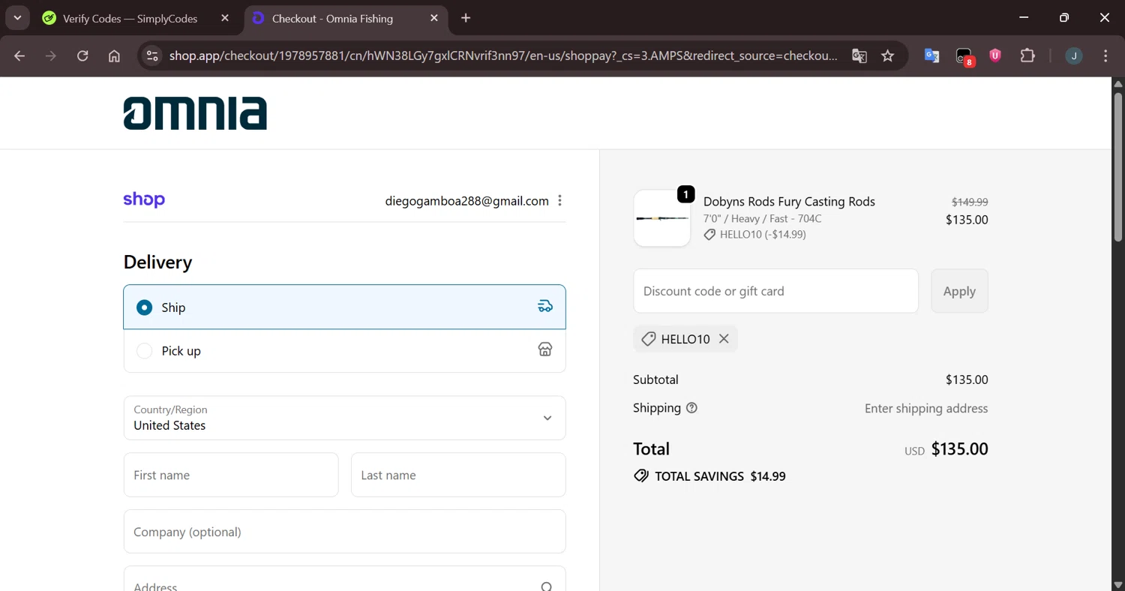Click the Omnia logo

pos(195,113)
